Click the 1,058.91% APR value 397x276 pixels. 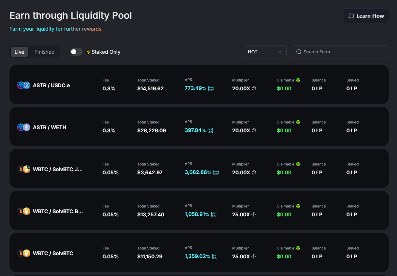click(197, 214)
